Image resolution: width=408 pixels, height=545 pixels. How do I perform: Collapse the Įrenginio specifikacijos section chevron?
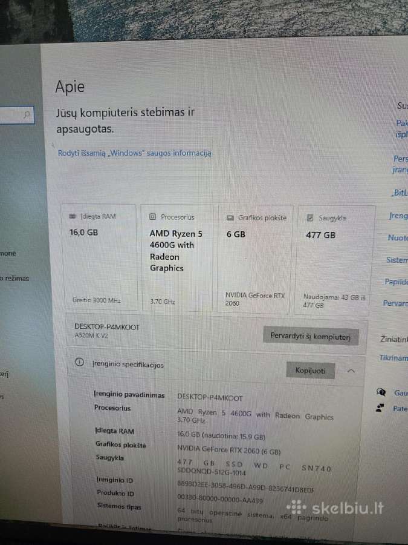[351, 371]
